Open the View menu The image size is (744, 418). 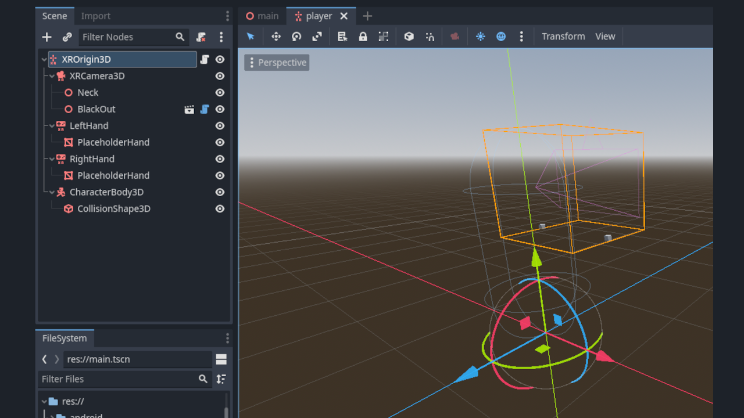pyautogui.click(x=605, y=37)
